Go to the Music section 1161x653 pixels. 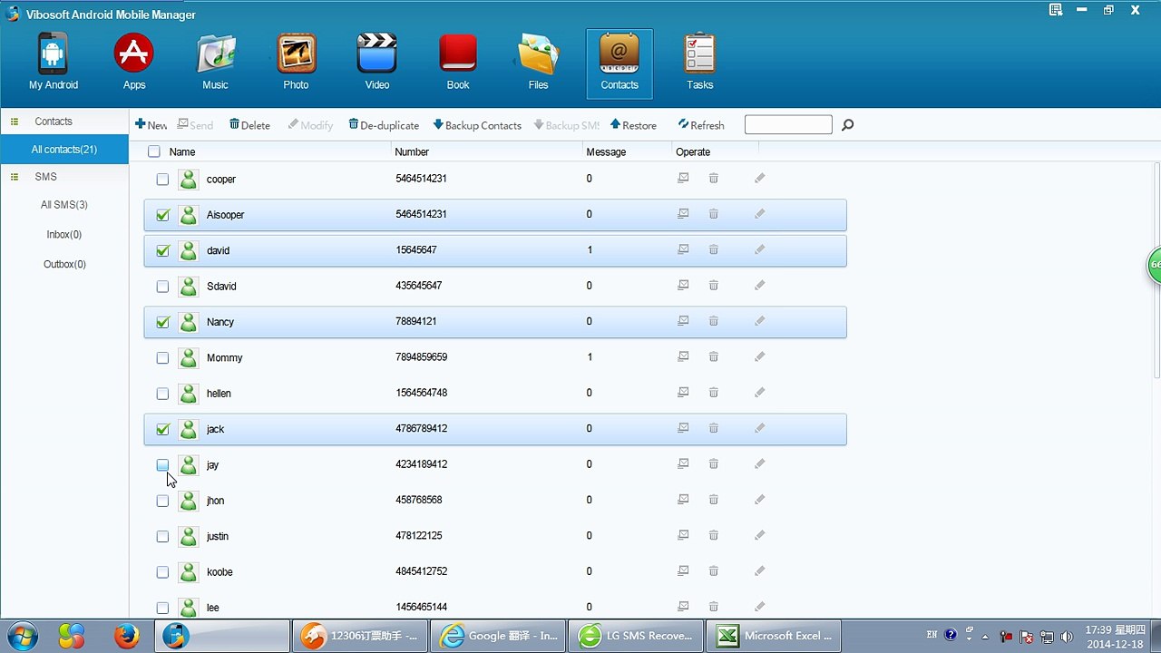pos(215,63)
